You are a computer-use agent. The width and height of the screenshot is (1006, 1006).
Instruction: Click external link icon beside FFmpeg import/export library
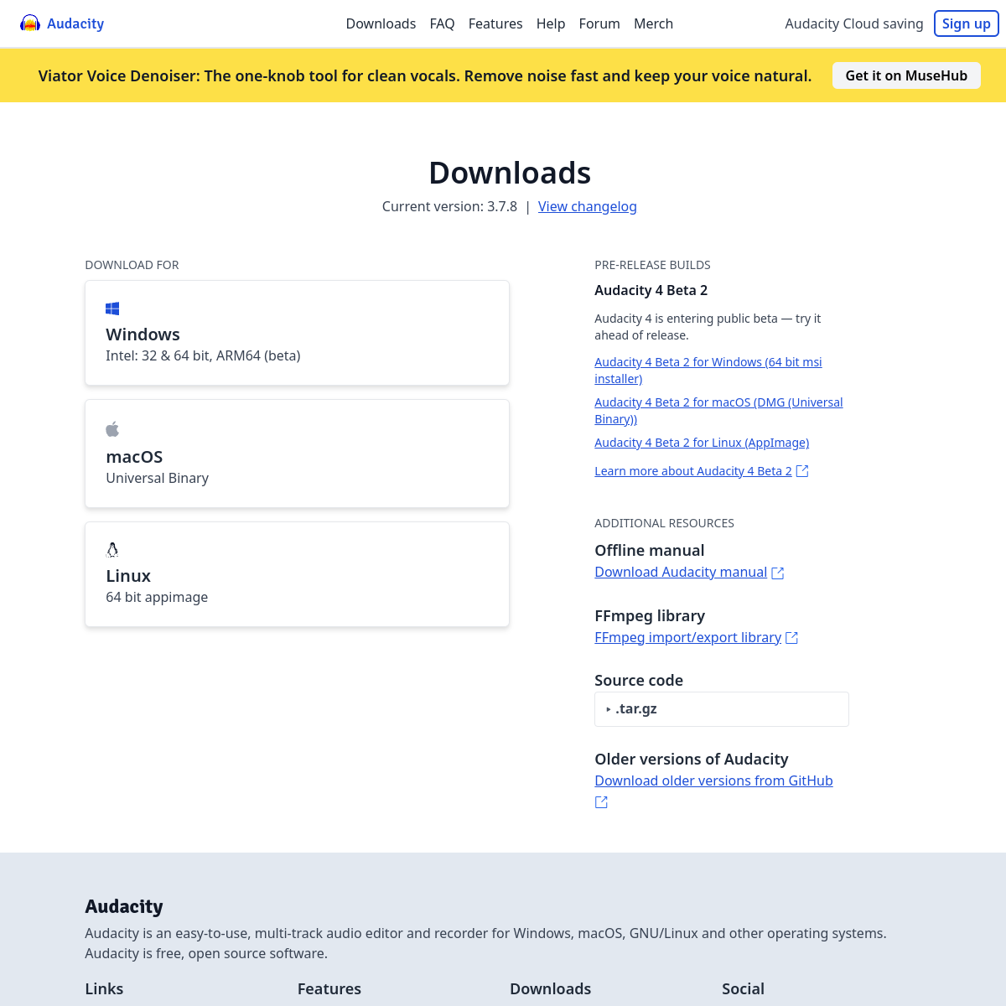[791, 638]
